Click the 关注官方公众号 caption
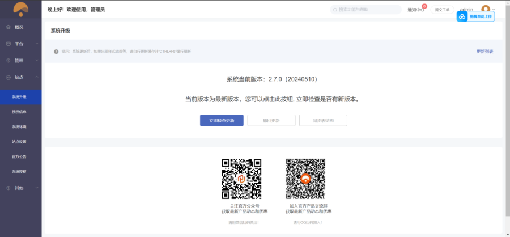The height and width of the screenshot is (237, 510). coord(244,206)
